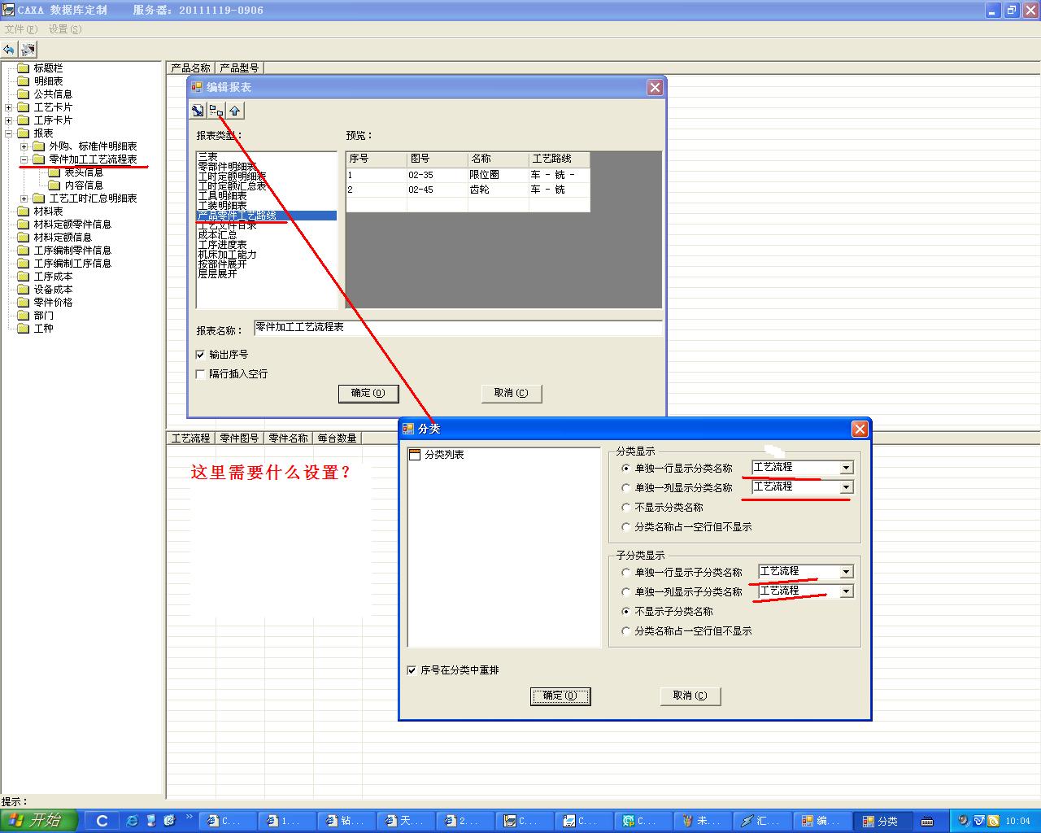Select 不显示分类名称 radio button
This screenshot has width=1041, height=833.
pos(625,508)
